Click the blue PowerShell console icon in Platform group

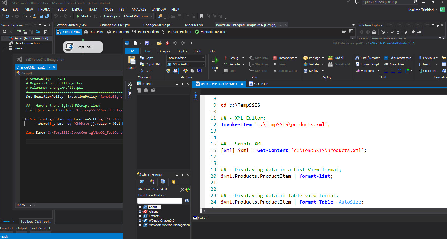click(x=200, y=71)
